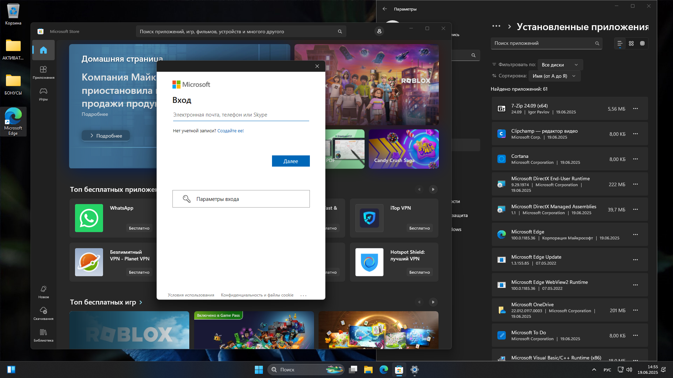The width and height of the screenshot is (673, 378).
Task: Click the three dots in sign-in footer
Action: pyautogui.click(x=304, y=295)
